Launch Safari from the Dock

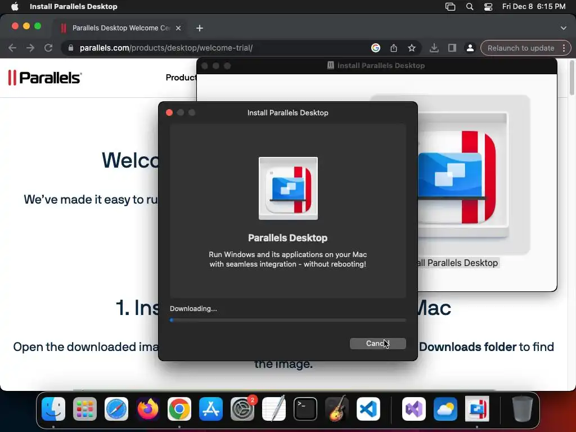pos(116,409)
